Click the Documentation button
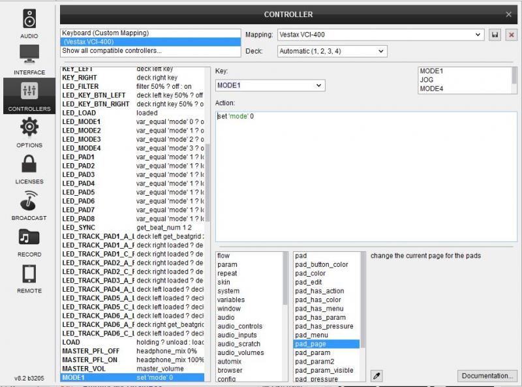The image size is (522, 387). pos(487,376)
